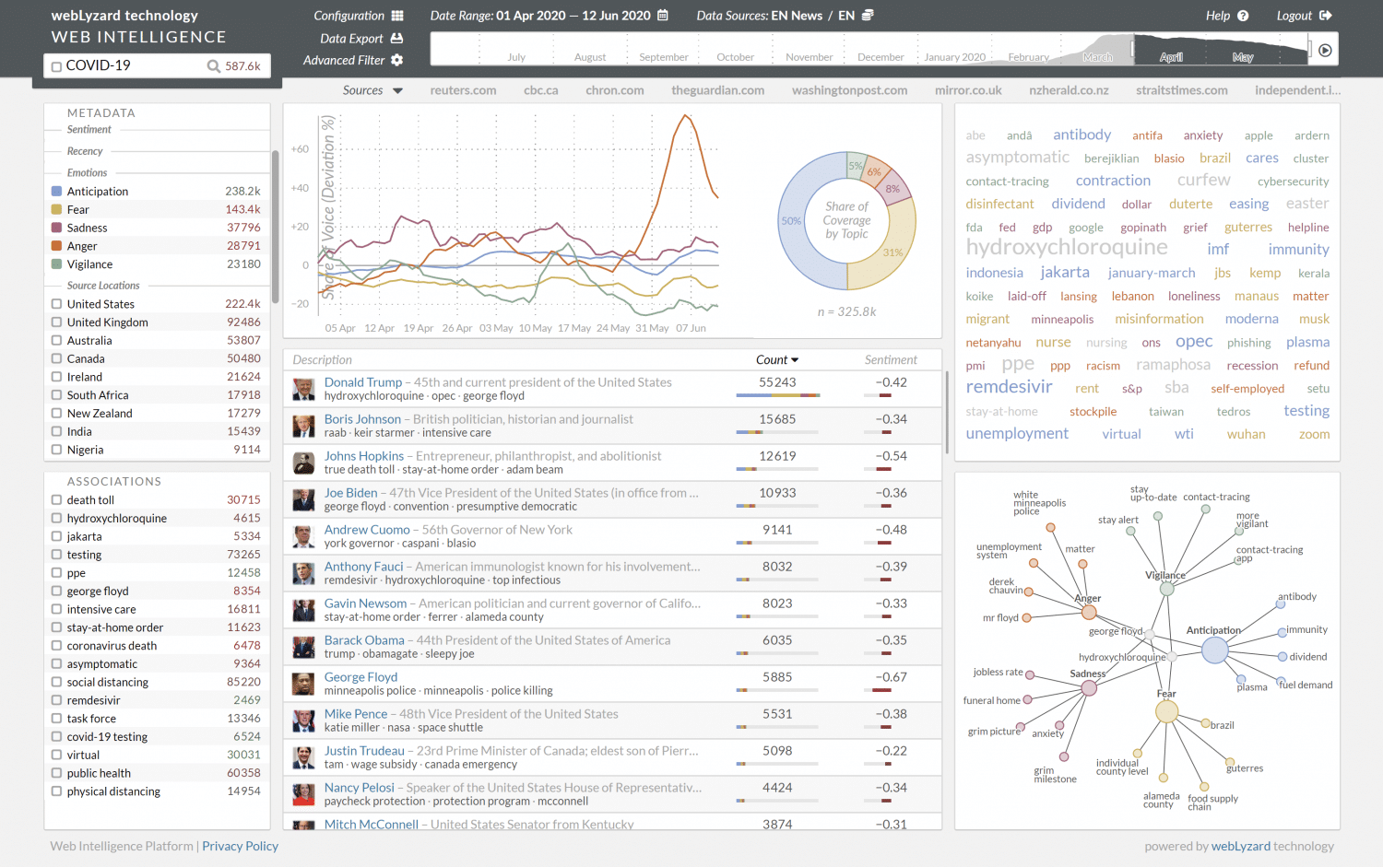Enable the hydroxychloroquine association checkbox
This screenshot has width=1383, height=867.
[57, 519]
